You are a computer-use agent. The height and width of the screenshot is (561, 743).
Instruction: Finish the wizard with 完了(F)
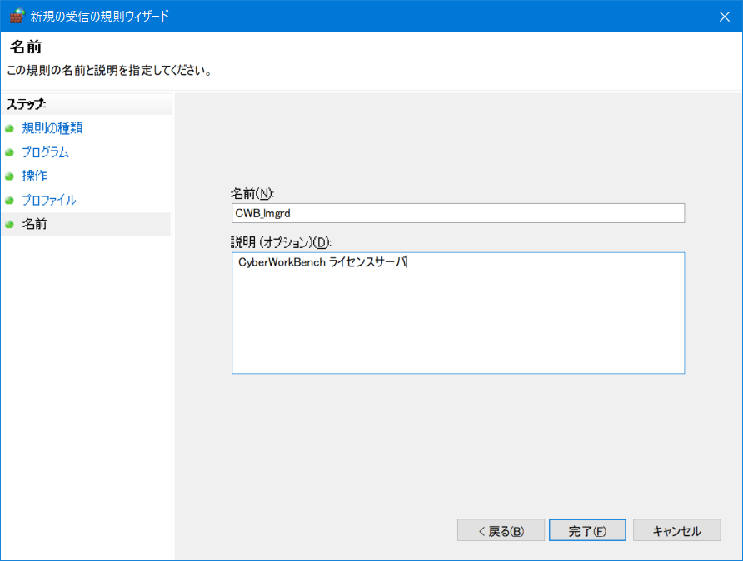click(x=587, y=530)
